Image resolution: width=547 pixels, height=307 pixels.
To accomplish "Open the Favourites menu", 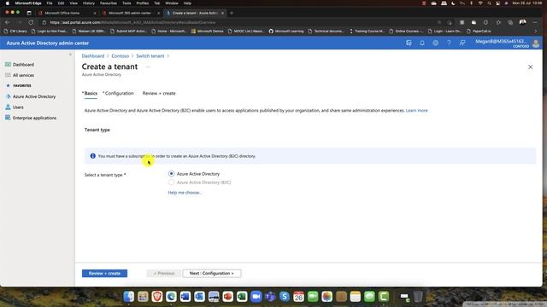I will [x=109, y=3].
